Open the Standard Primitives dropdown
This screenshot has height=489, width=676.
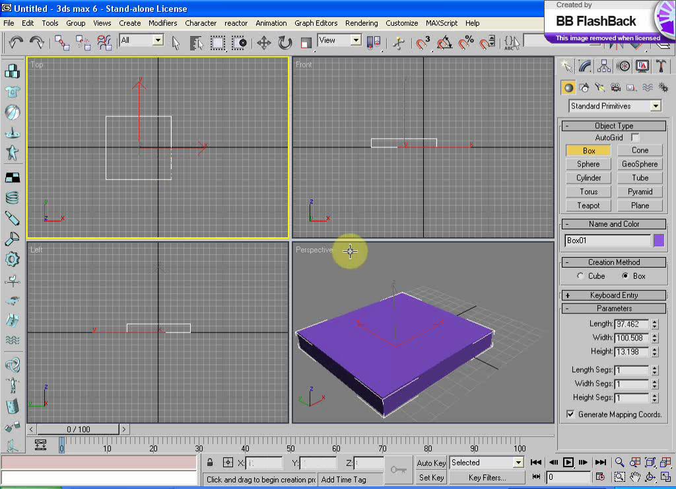(x=615, y=106)
